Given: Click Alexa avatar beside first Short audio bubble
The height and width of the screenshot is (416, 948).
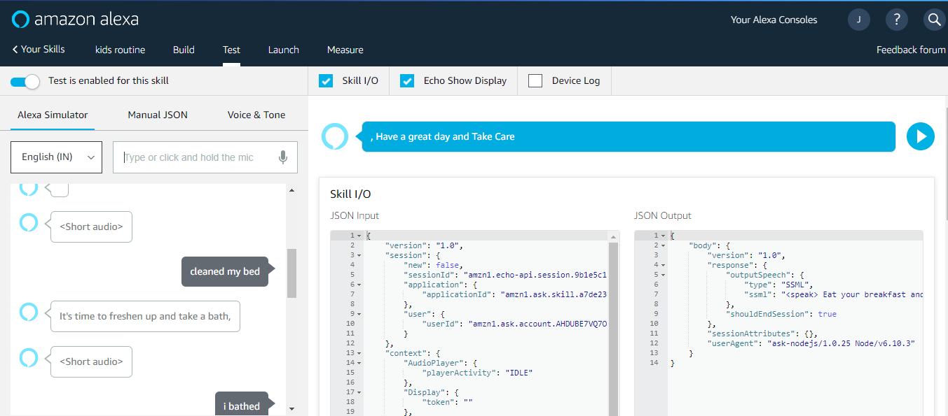Looking at the screenshot, I should click(28, 222).
